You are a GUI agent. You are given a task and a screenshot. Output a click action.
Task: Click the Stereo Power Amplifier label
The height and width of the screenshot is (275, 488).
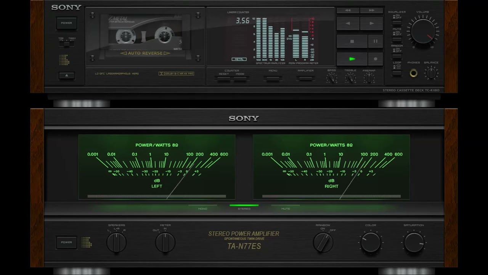click(x=244, y=233)
